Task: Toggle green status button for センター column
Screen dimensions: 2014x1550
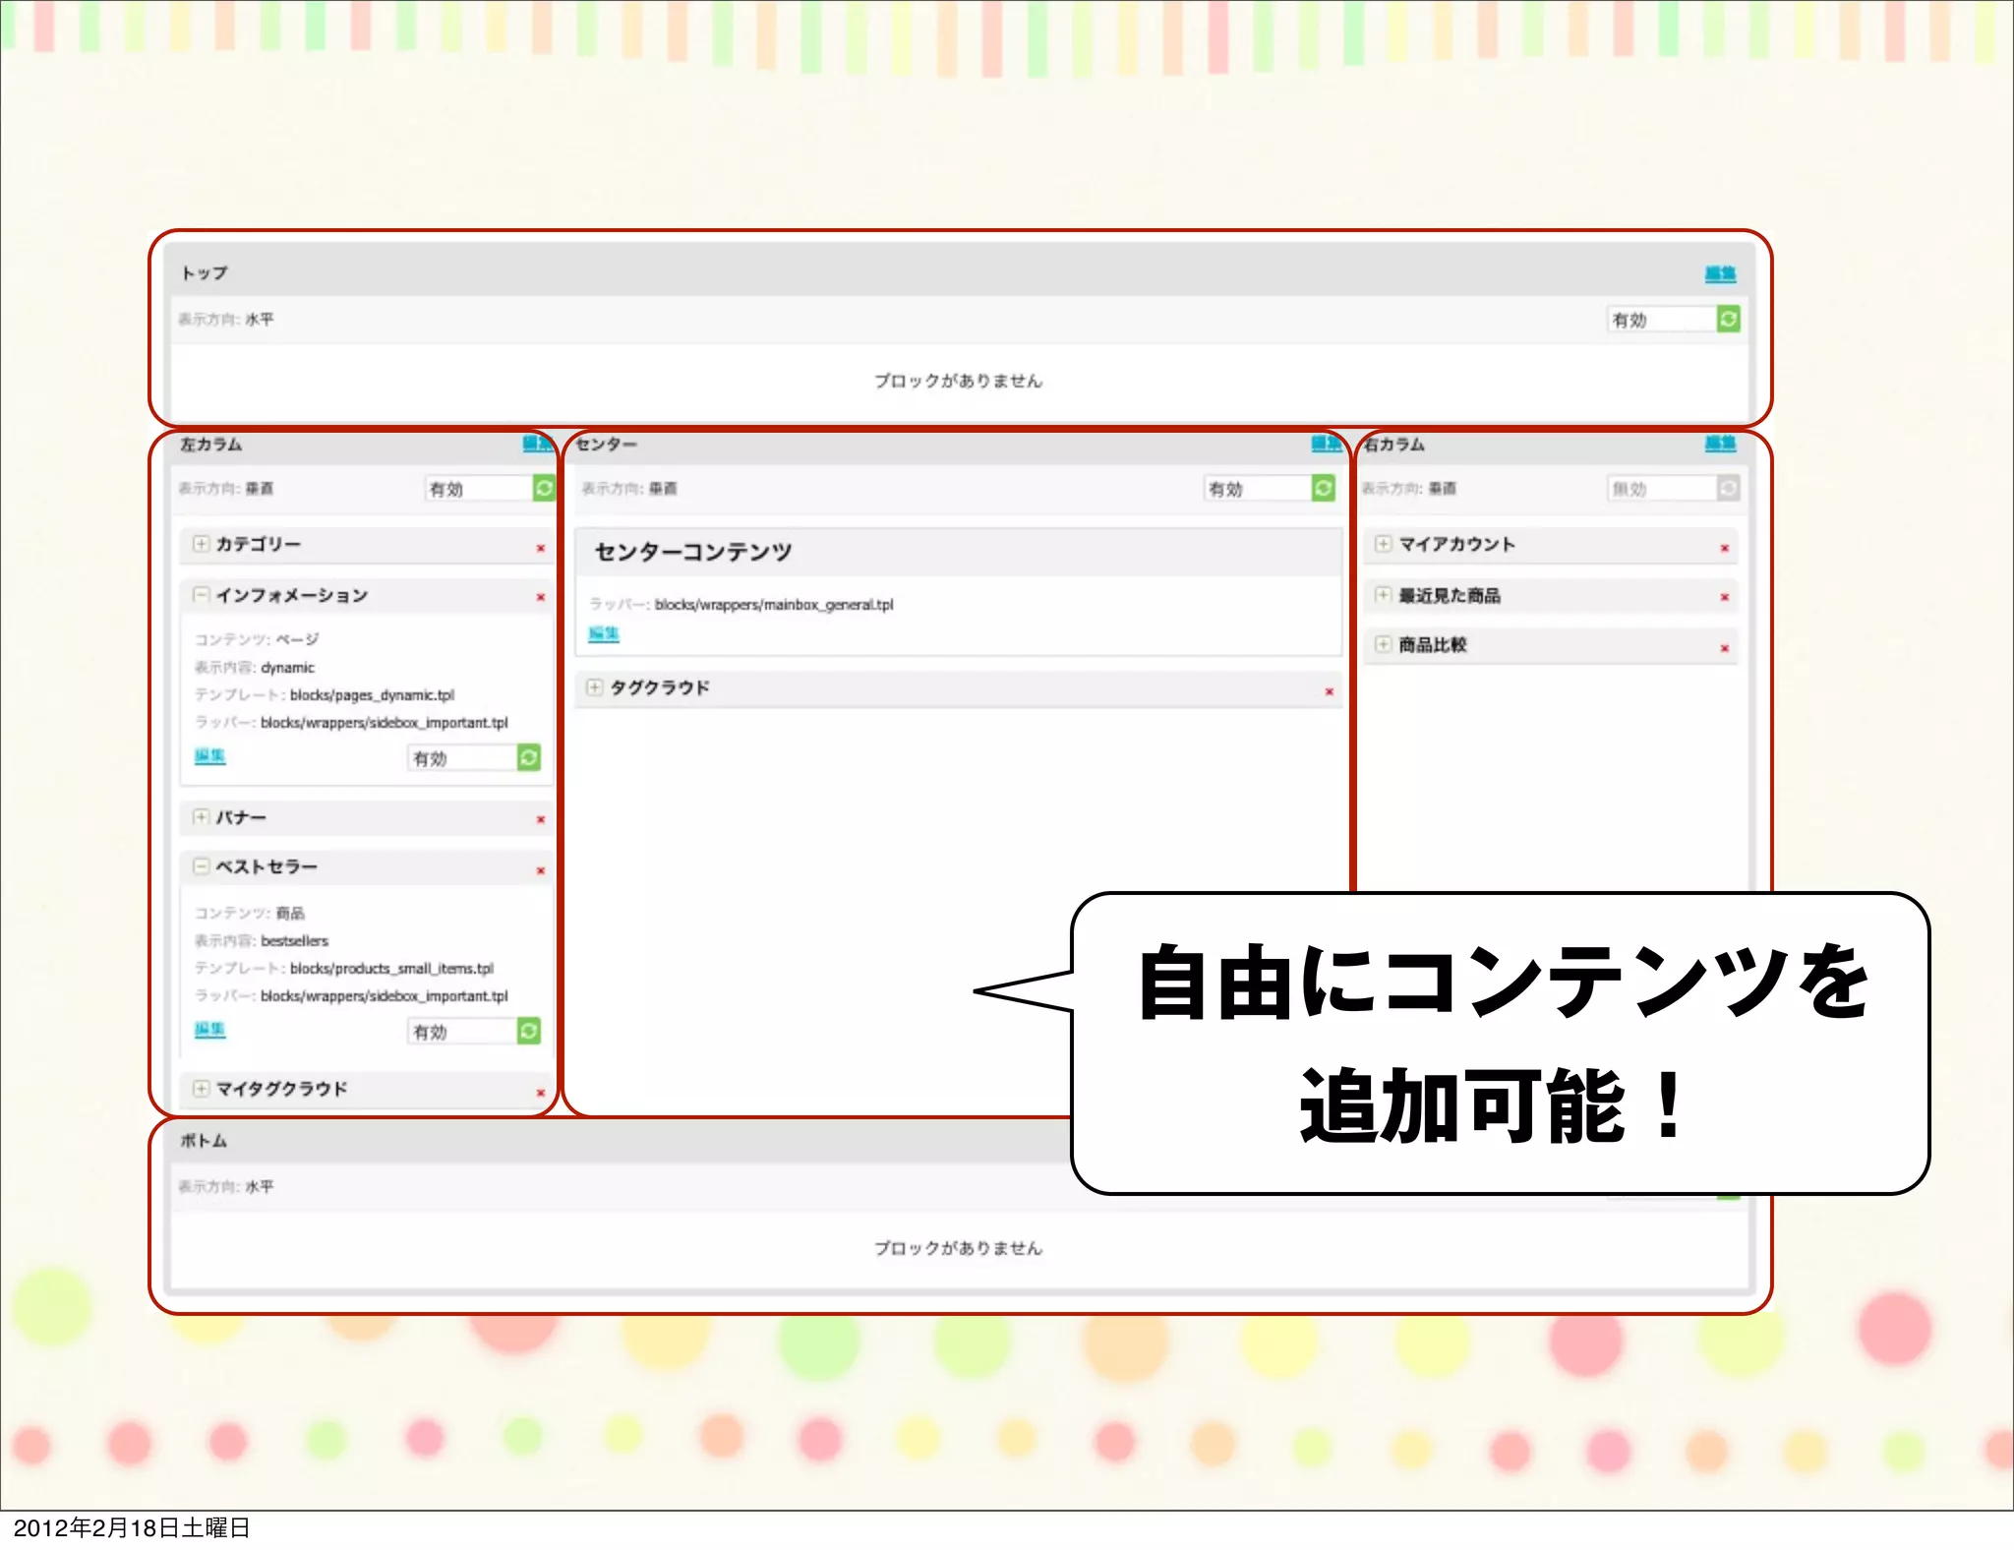Action: pos(1324,488)
